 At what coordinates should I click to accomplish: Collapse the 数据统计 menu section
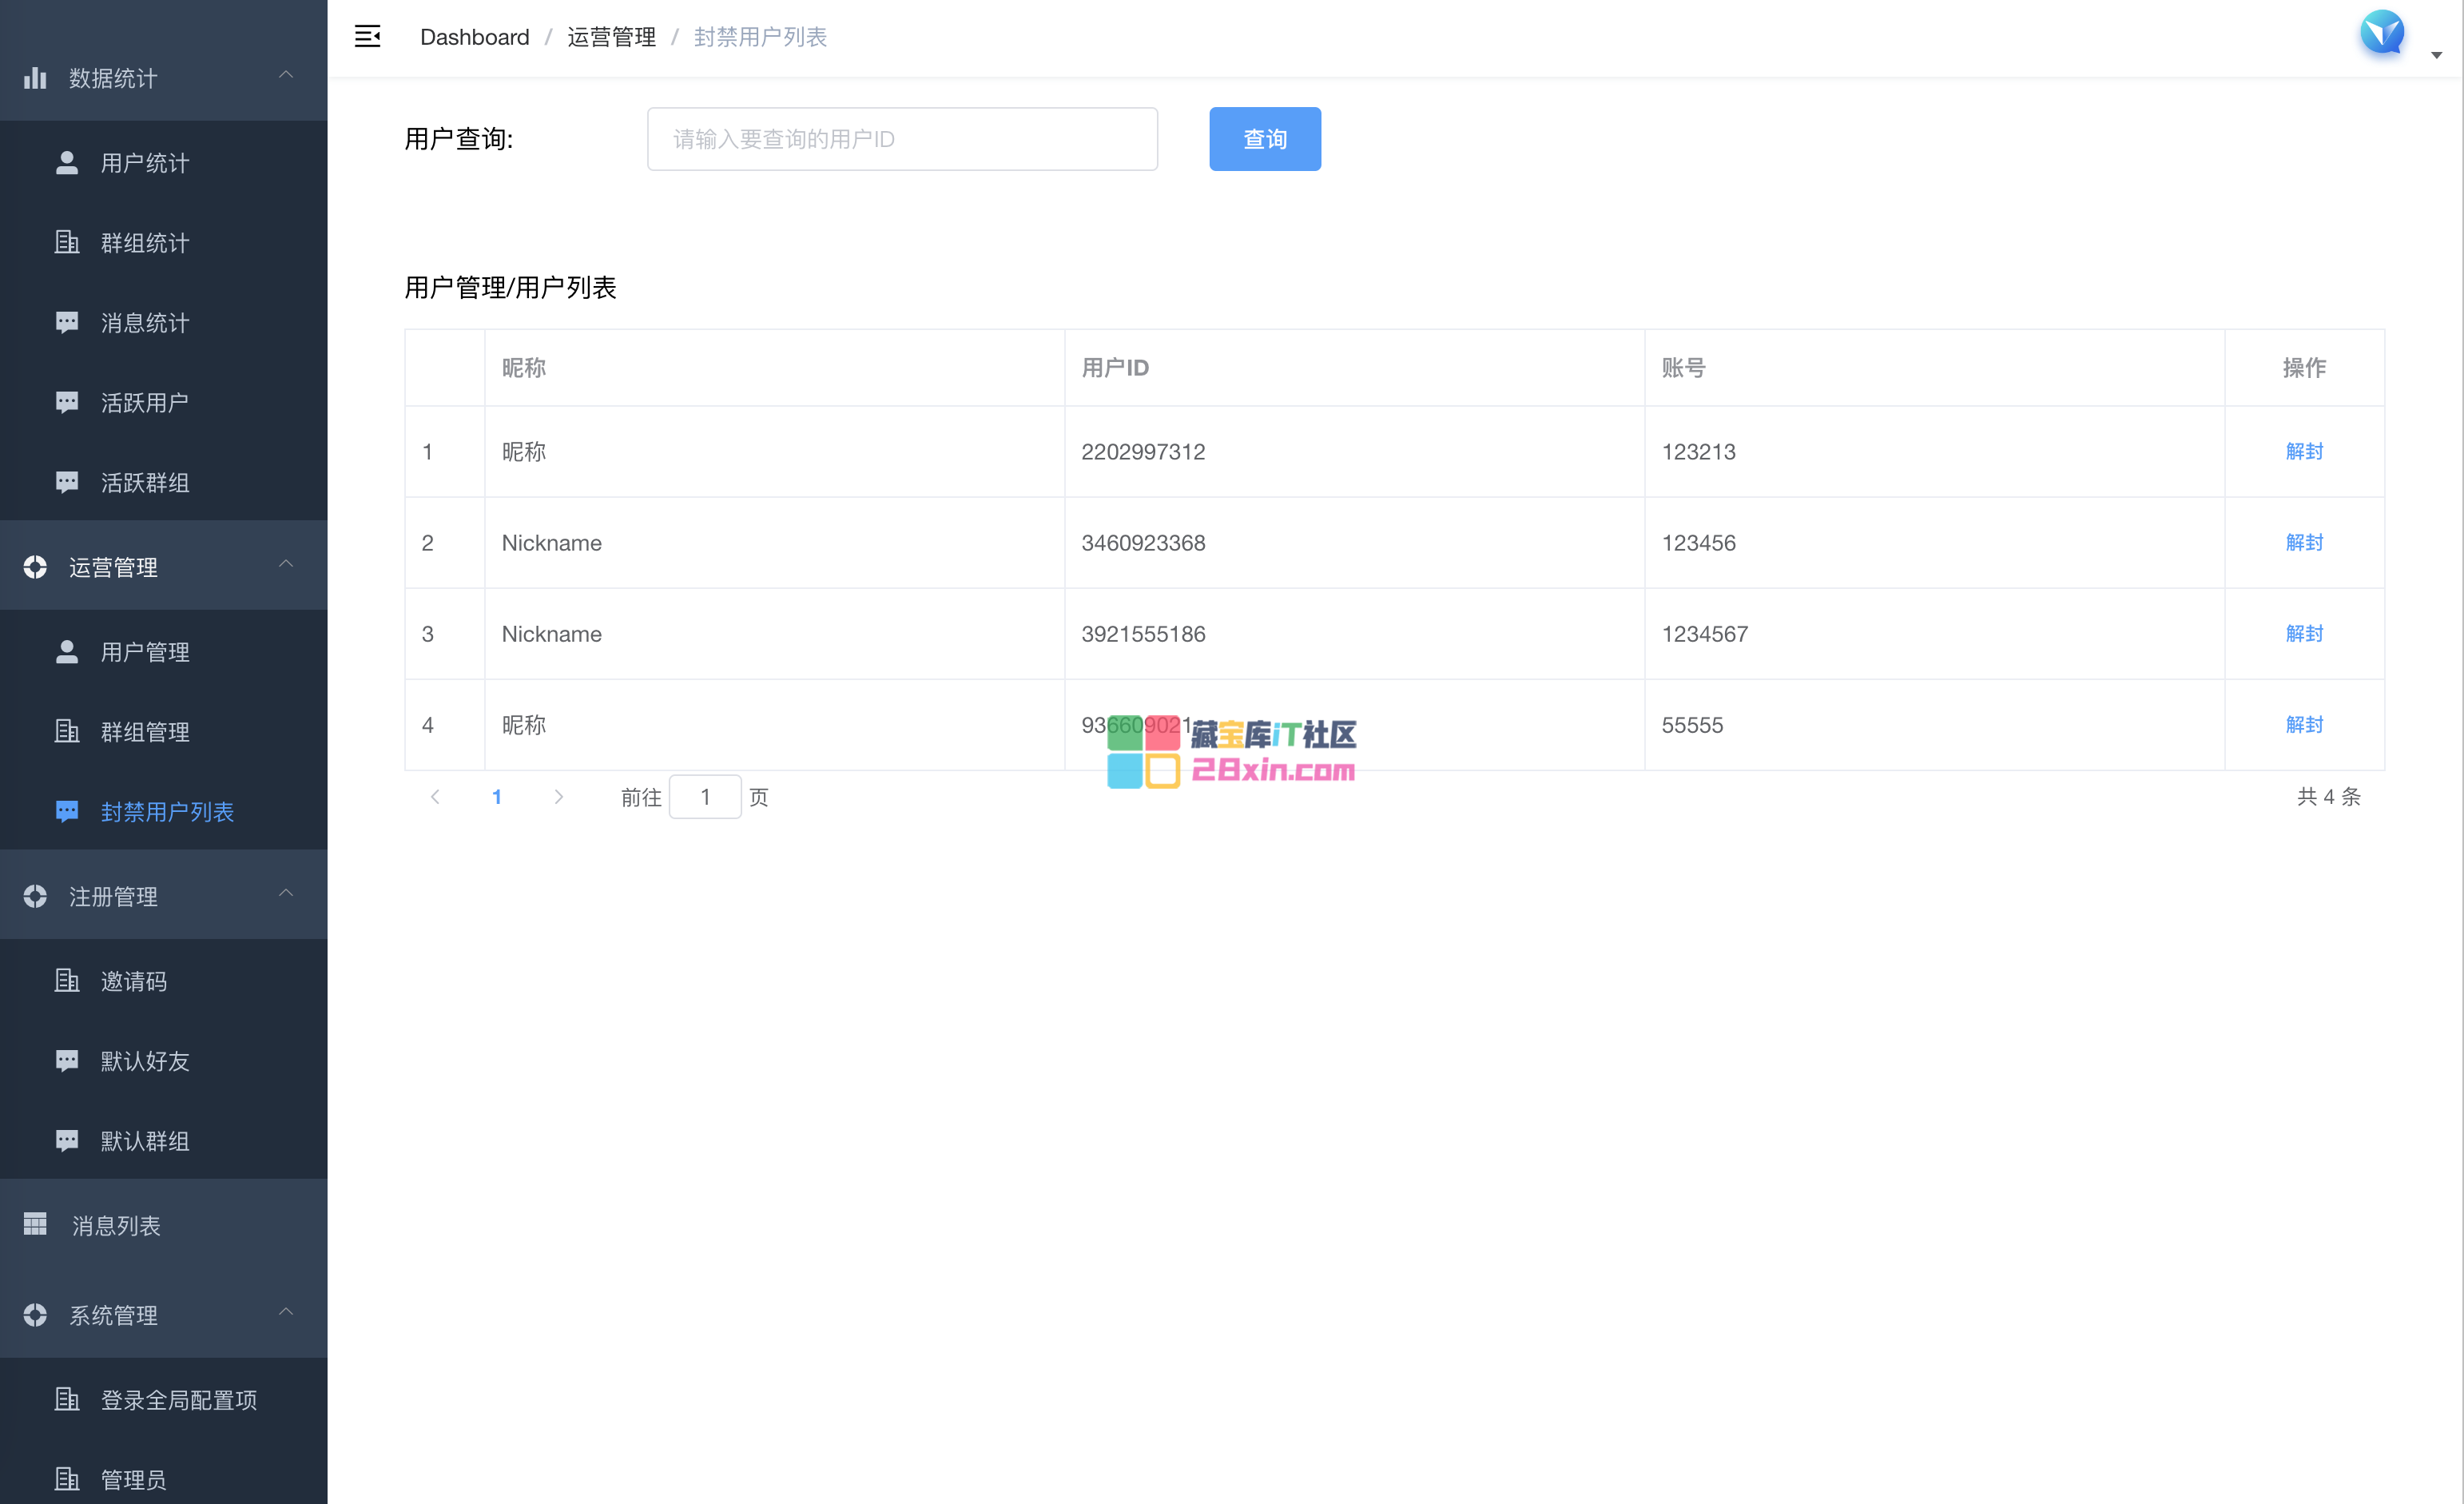286,76
